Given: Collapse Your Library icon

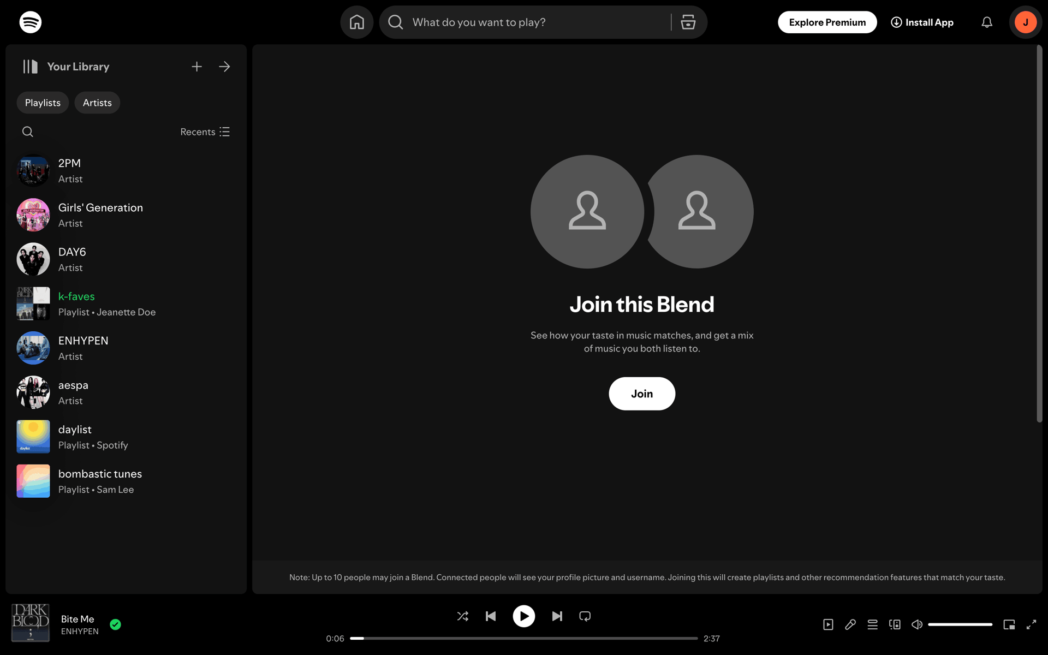Looking at the screenshot, I should click(x=30, y=67).
